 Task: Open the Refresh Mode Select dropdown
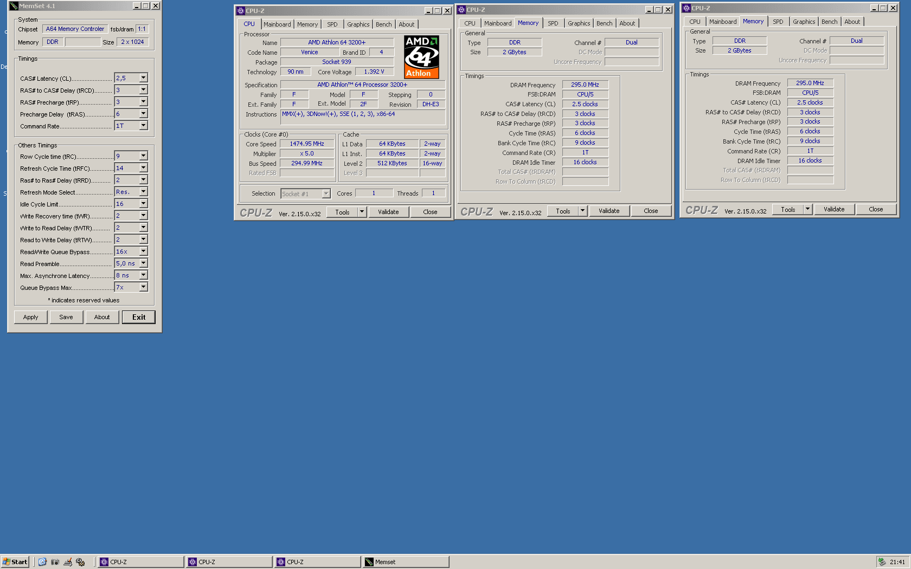pos(144,192)
